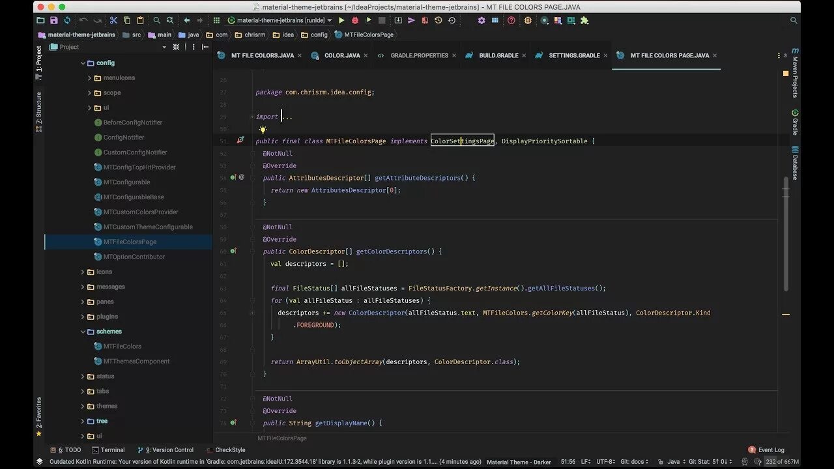Expand the folded import block
The height and width of the screenshot is (469, 834).
tap(251, 117)
